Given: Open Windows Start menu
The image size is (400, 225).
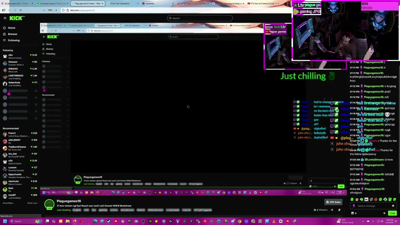Looking at the screenshot, I should pos(5,221).
